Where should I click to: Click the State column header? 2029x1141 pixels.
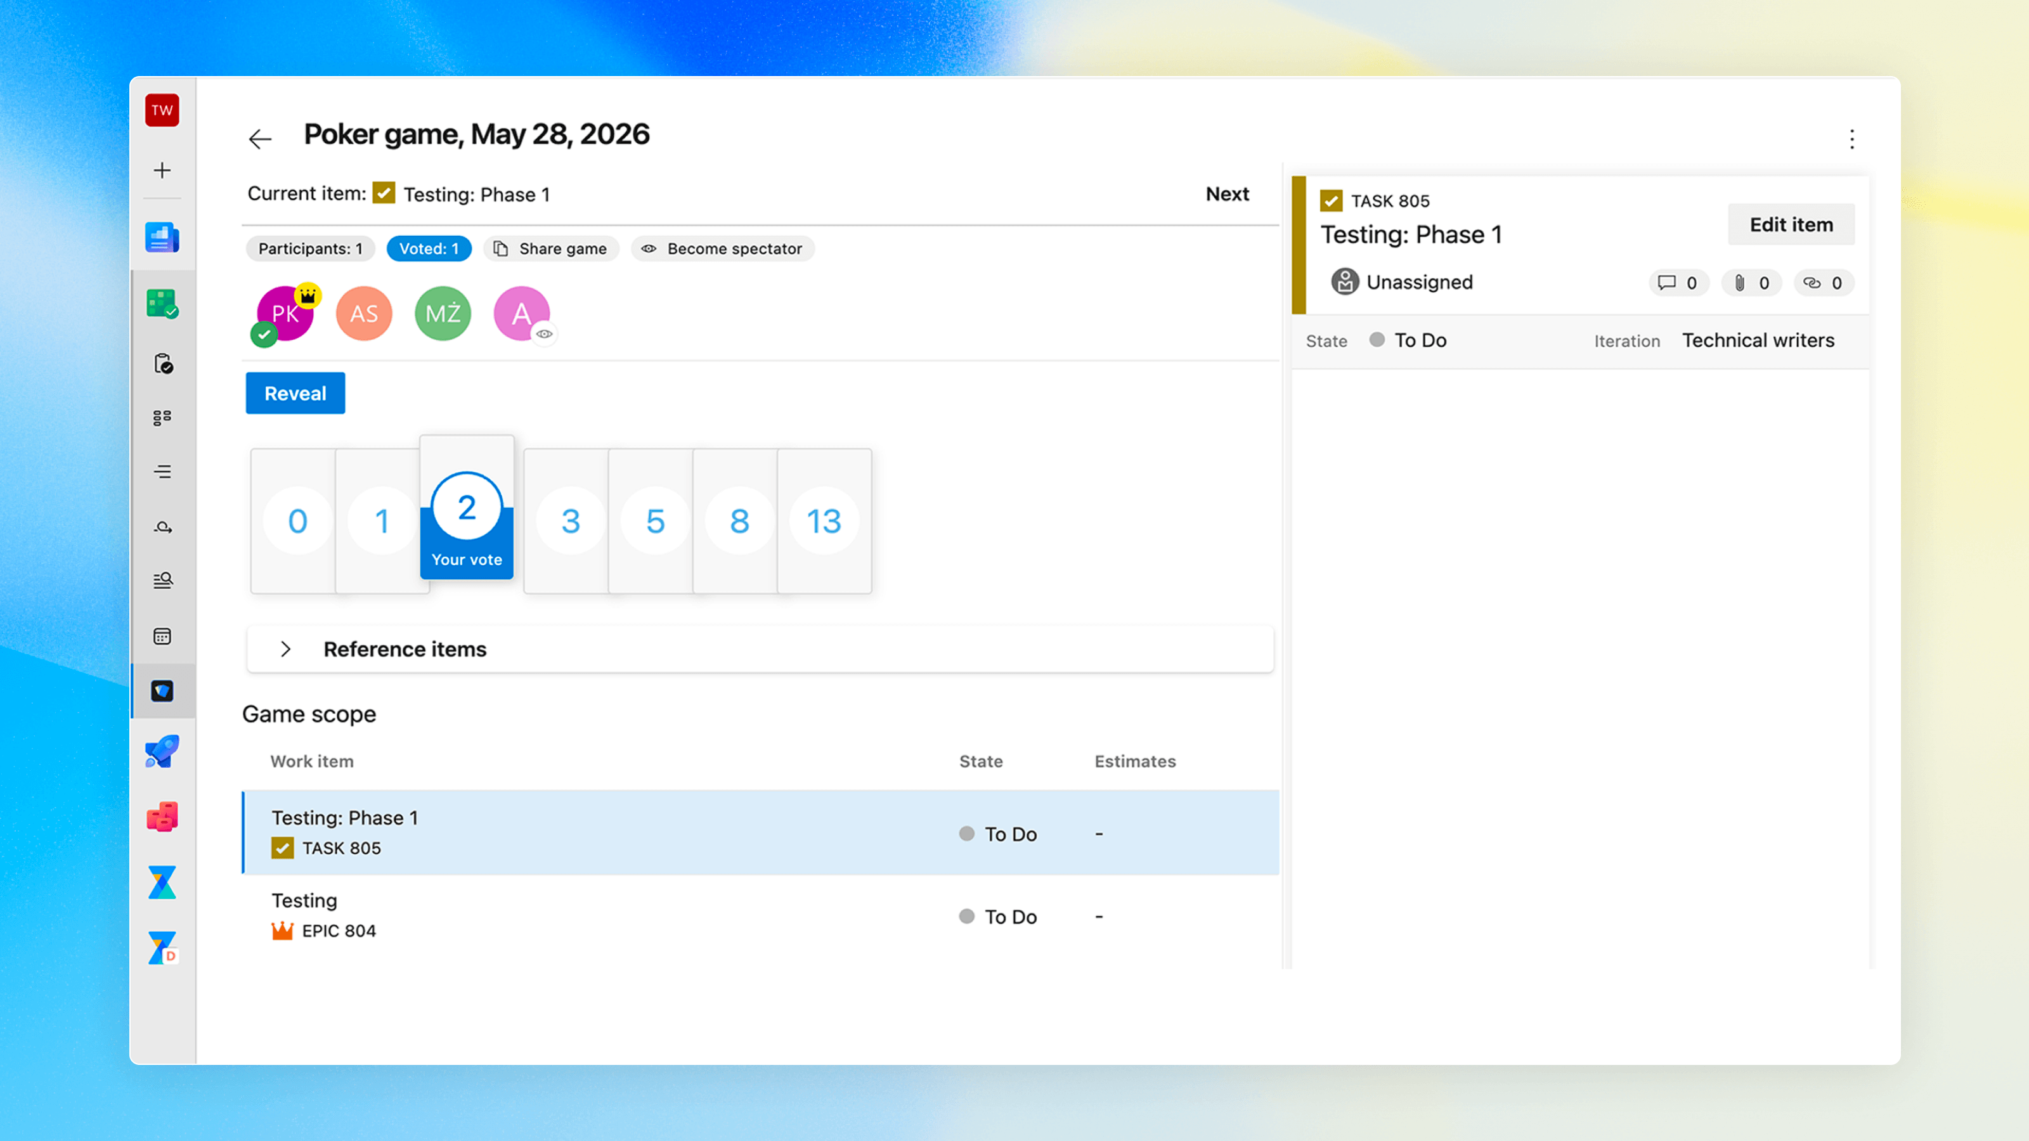click(x=981, y=761)
